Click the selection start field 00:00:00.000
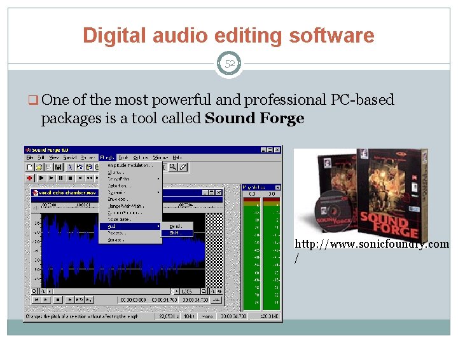458x343 pixels. click(133, 300)
